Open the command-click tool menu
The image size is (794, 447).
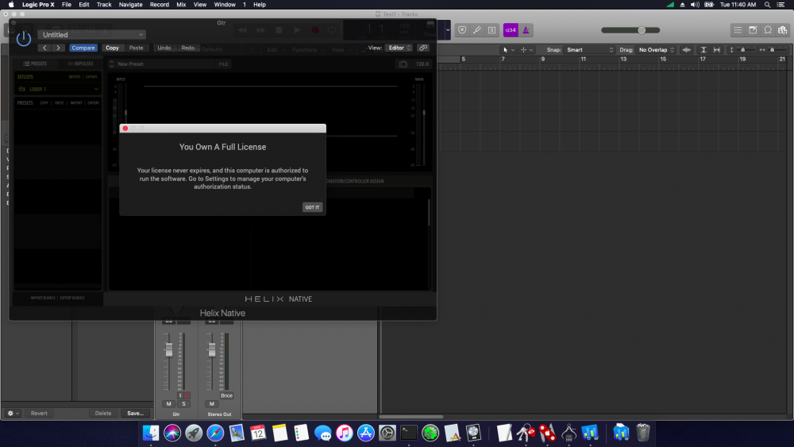[x=526, y=49]
